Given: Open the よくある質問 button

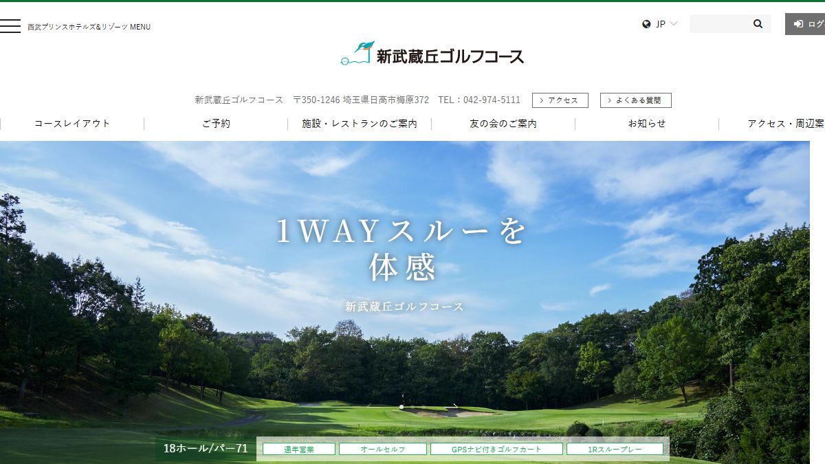Looking at the screenshot, I should click(636, 100).
